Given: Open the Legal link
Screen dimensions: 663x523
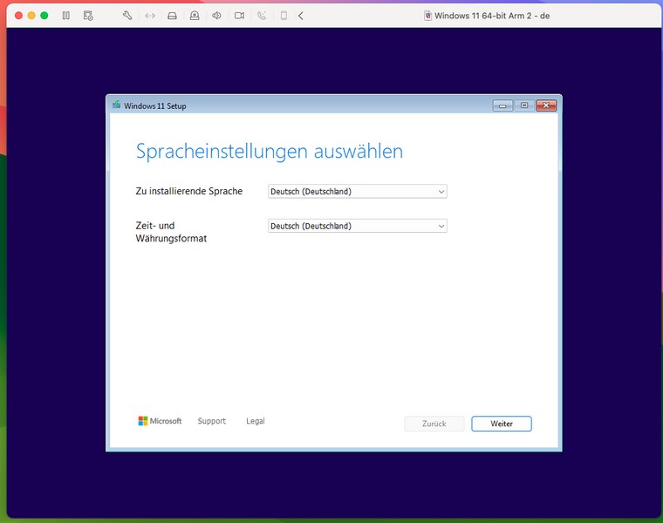Looking at the screenshot, I should pyautogui.click(x=256, y=421).
